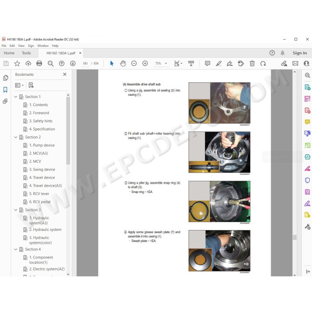Open bookmark 2. Electric system(A2)
The width and height of the screenshot is (312, 312).
pyautogui.click(x=47, y=269)
